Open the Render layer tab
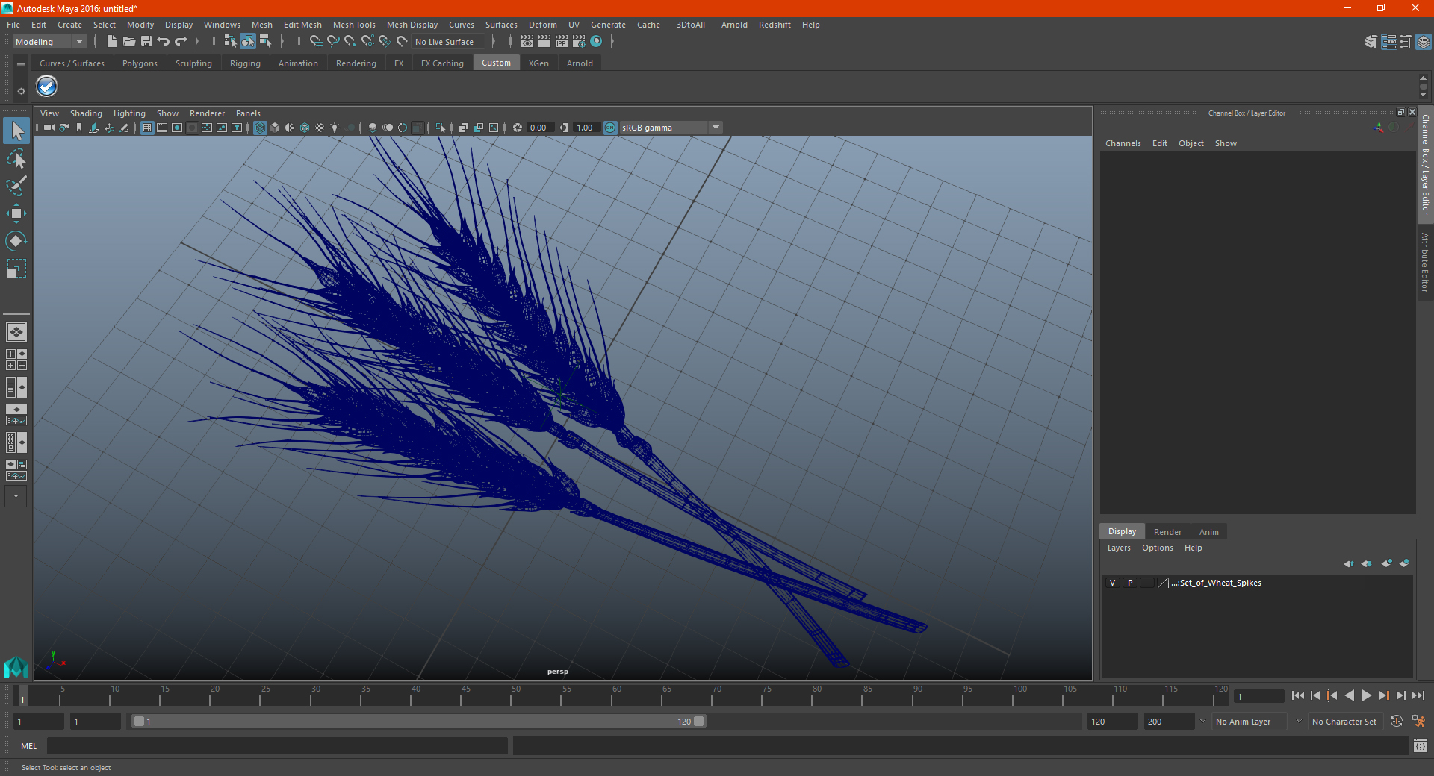This screenshot has height=776, width=1434. pos(1167,532)
